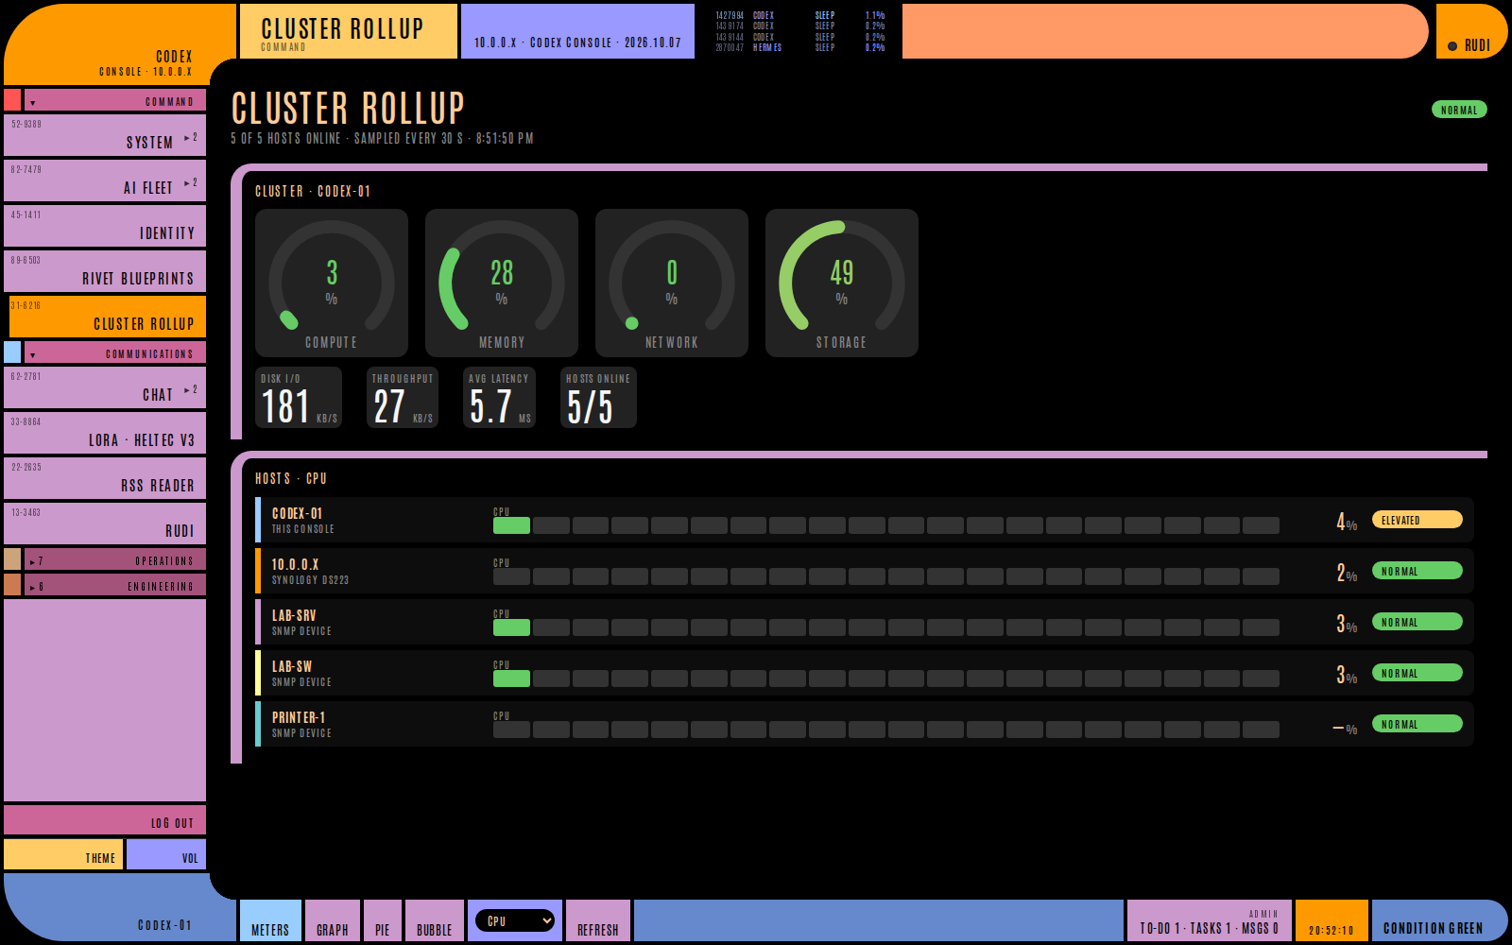This screenshot has height=945, width=1512.
Task: Select the 10.0.0.X Synology host row
Action: click(x=865, y=571)
